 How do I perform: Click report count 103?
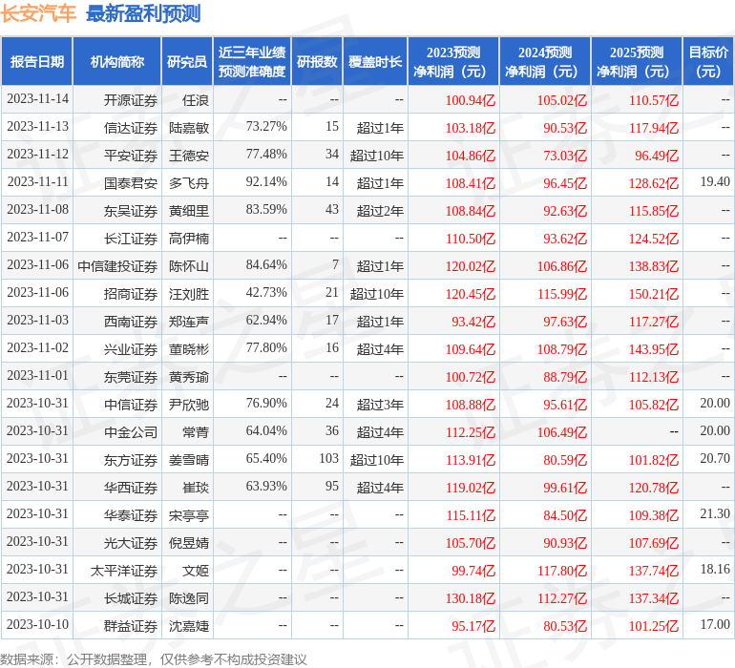[328, 458]
